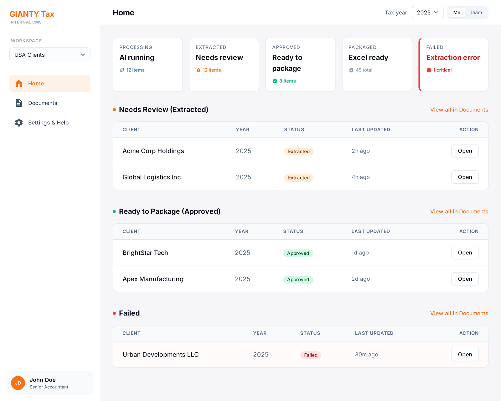The image size is (501, 401).
Task: Click the Documents file icon
Action: tap(19, 103)
